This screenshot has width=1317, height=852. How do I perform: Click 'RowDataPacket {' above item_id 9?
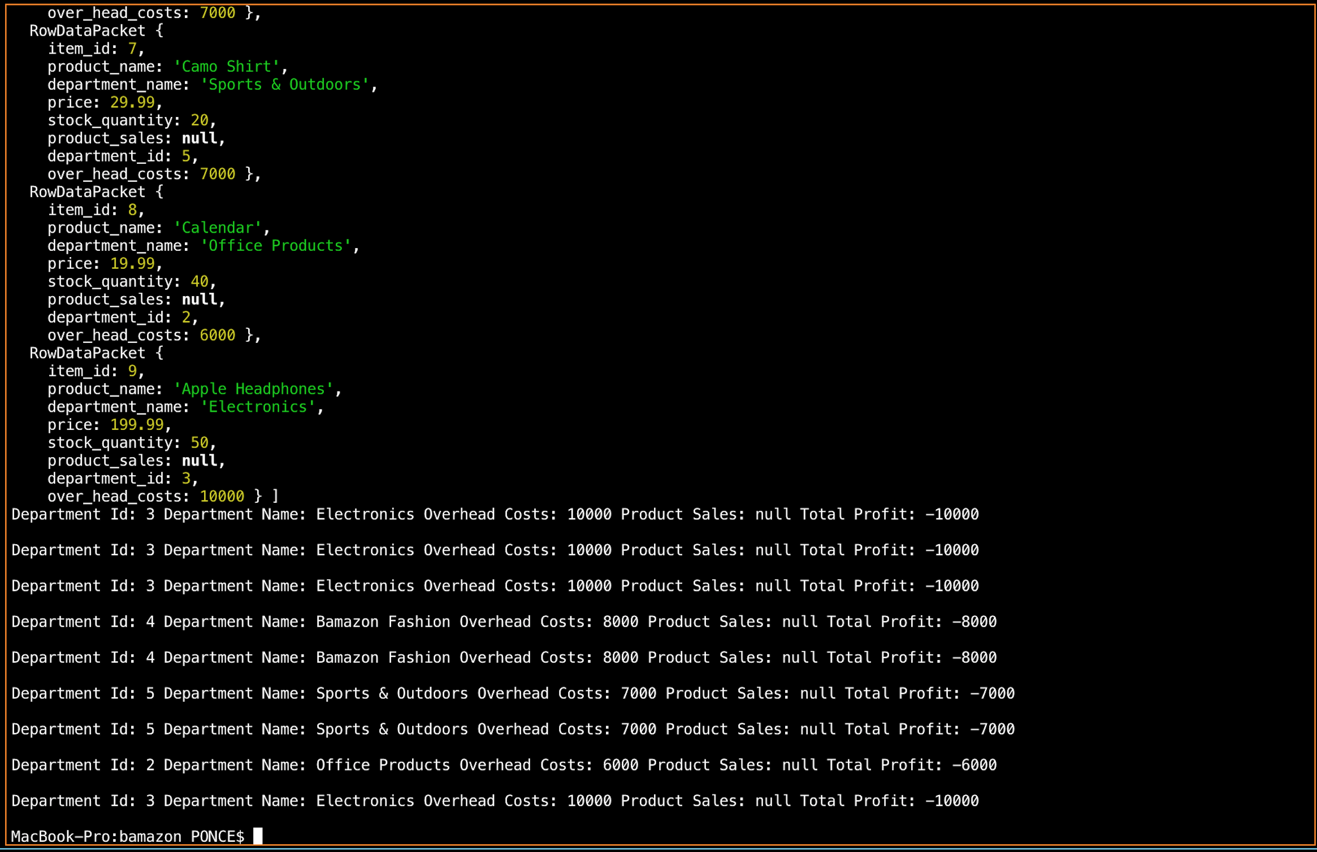click(x=96, y=353)
